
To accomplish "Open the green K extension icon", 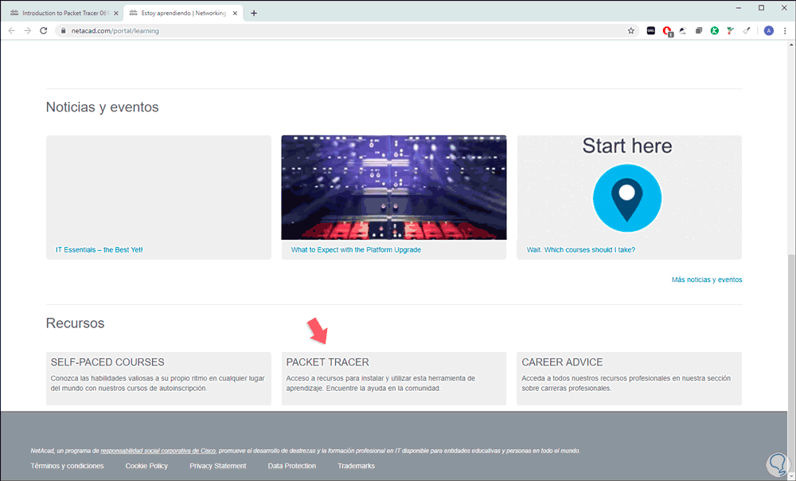I will point(714,30).
